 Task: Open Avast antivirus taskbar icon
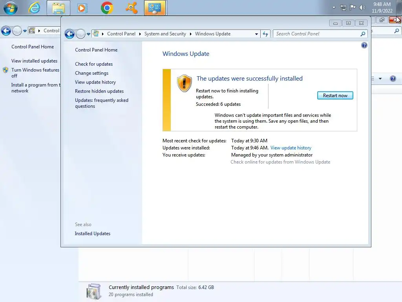(131, 8)
